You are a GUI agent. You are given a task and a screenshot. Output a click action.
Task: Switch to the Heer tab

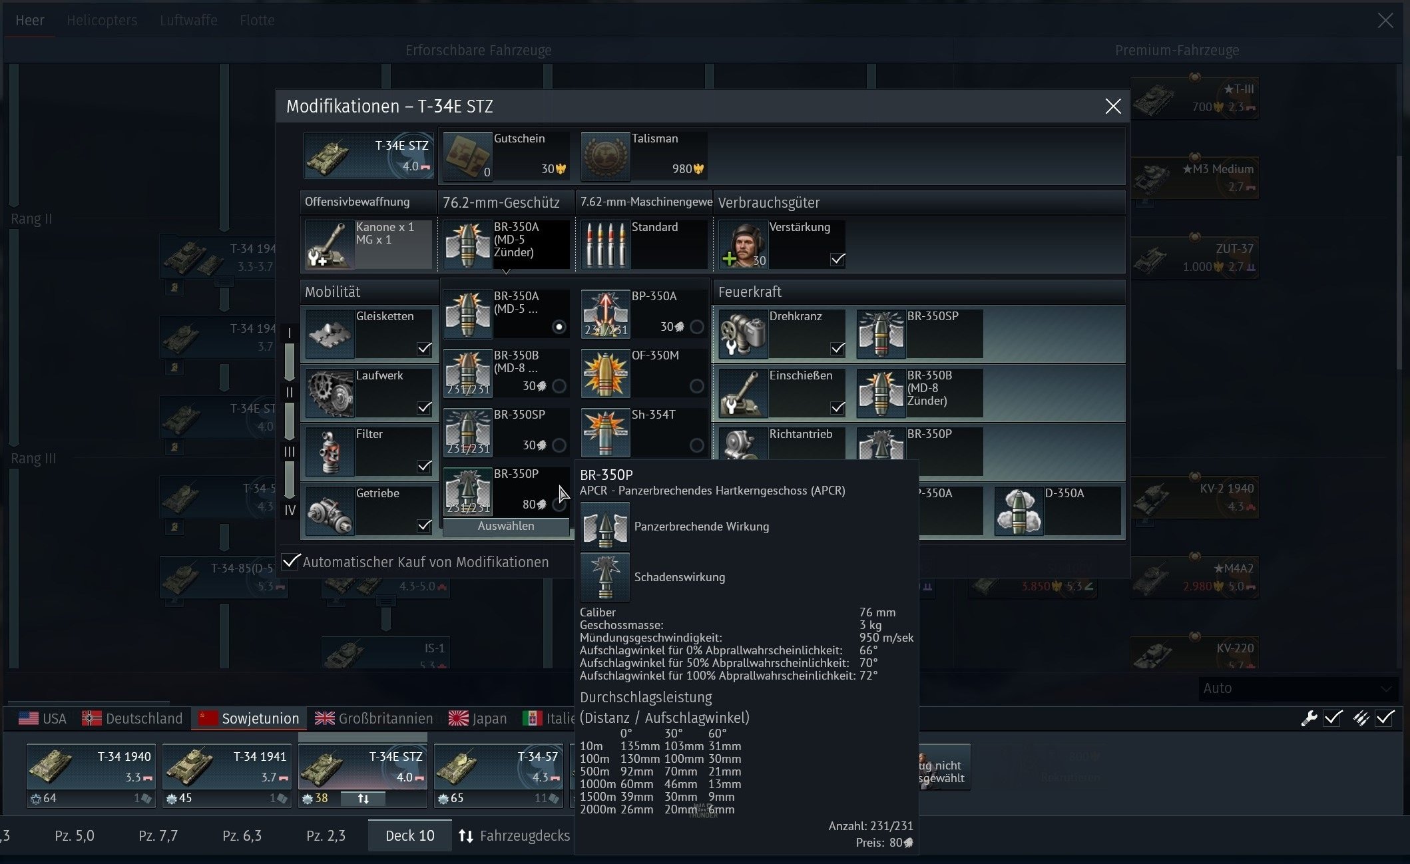[30, 20]
